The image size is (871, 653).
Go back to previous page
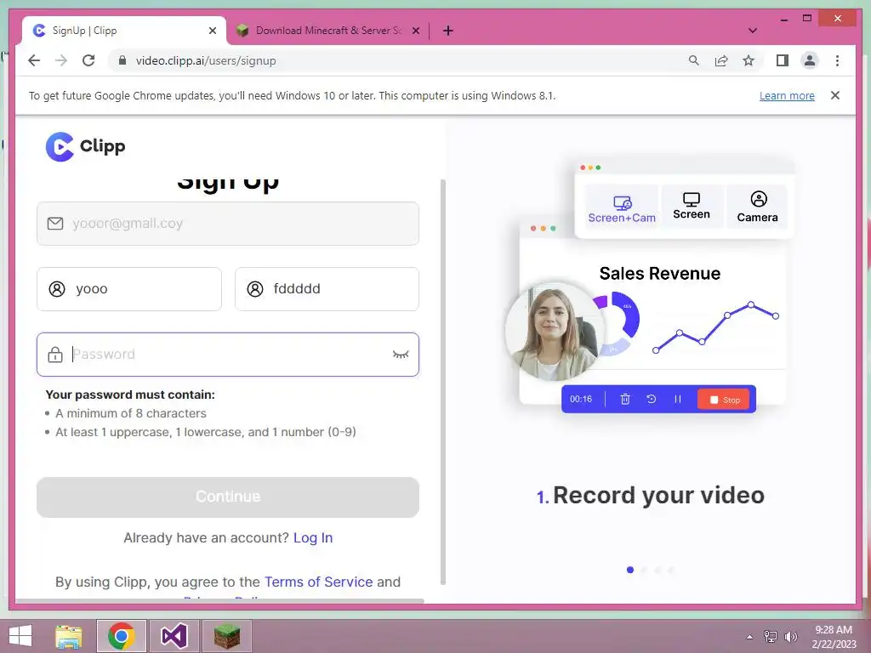point(34,60)
